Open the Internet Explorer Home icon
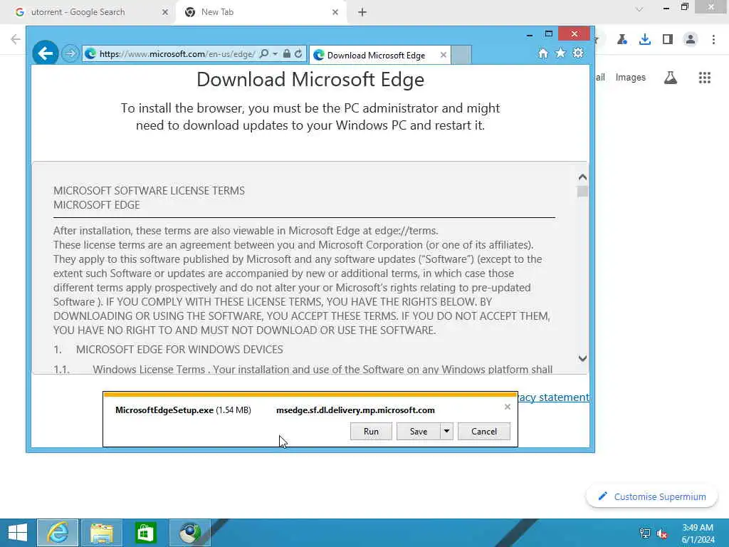 click(x=543, y=53)
